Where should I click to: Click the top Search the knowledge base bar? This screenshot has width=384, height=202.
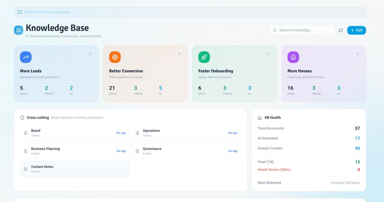pyautogui.click(x=190, y=12)
